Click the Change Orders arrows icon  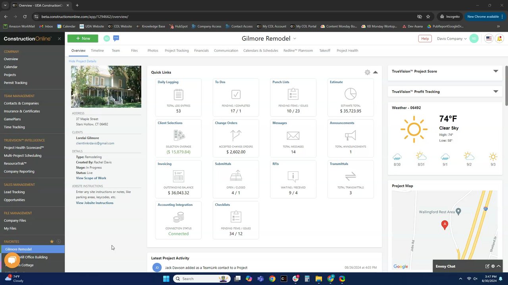[236, 135]
